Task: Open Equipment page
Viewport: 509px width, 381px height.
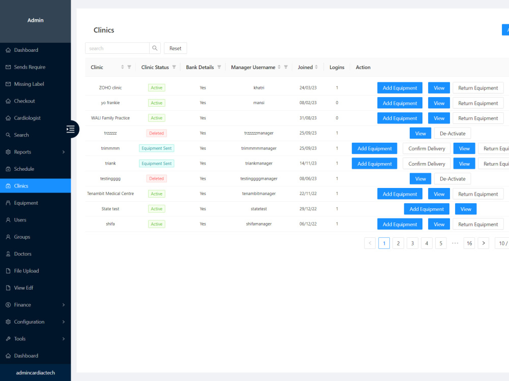Action: pos(36,203)
